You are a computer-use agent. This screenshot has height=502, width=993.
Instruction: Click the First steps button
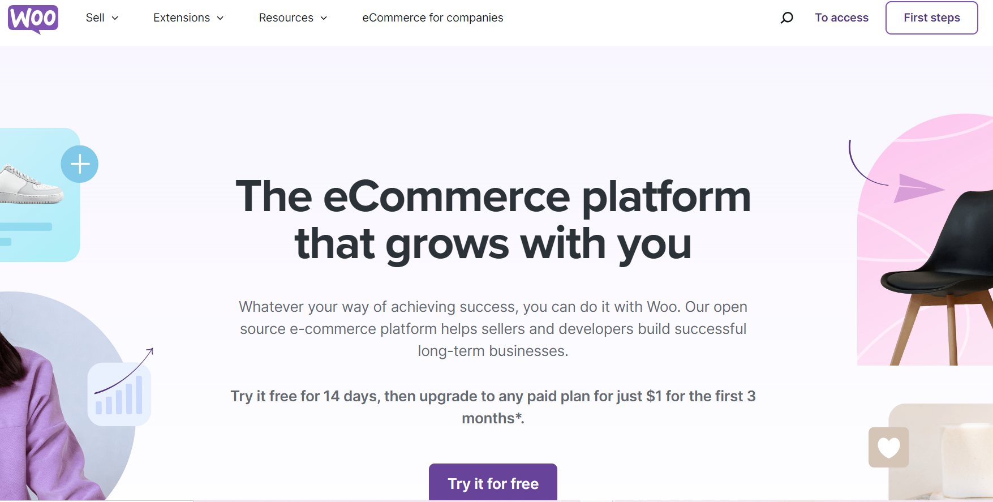coord(931,18)
